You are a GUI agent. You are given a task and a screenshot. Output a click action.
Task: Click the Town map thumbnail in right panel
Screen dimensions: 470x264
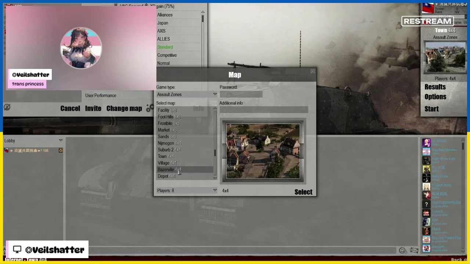[x=445, y=57]
